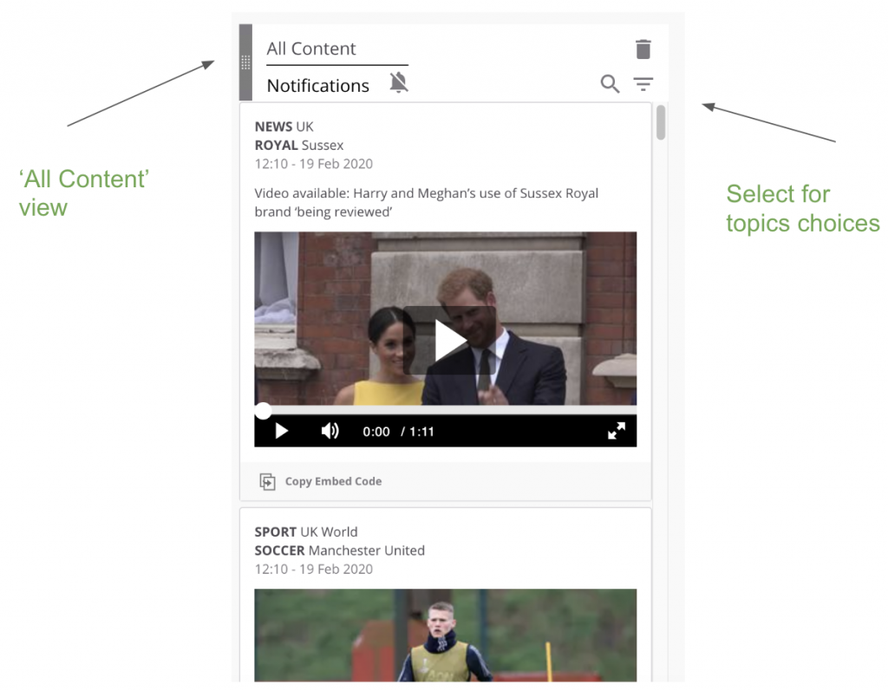Click the Copy Embed Code icon
This screenshot has width=888, height=691.
[x=268, y=482]
